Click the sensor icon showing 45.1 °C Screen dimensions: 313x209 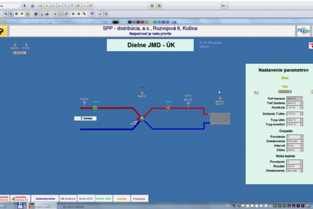(x=188, y=103)
